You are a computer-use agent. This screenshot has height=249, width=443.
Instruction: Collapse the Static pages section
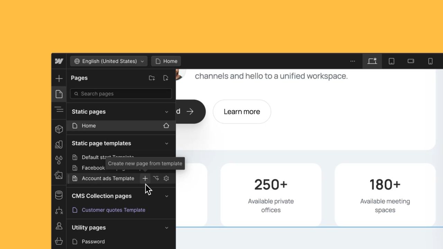pyautogui.click(x=166, y=112)
